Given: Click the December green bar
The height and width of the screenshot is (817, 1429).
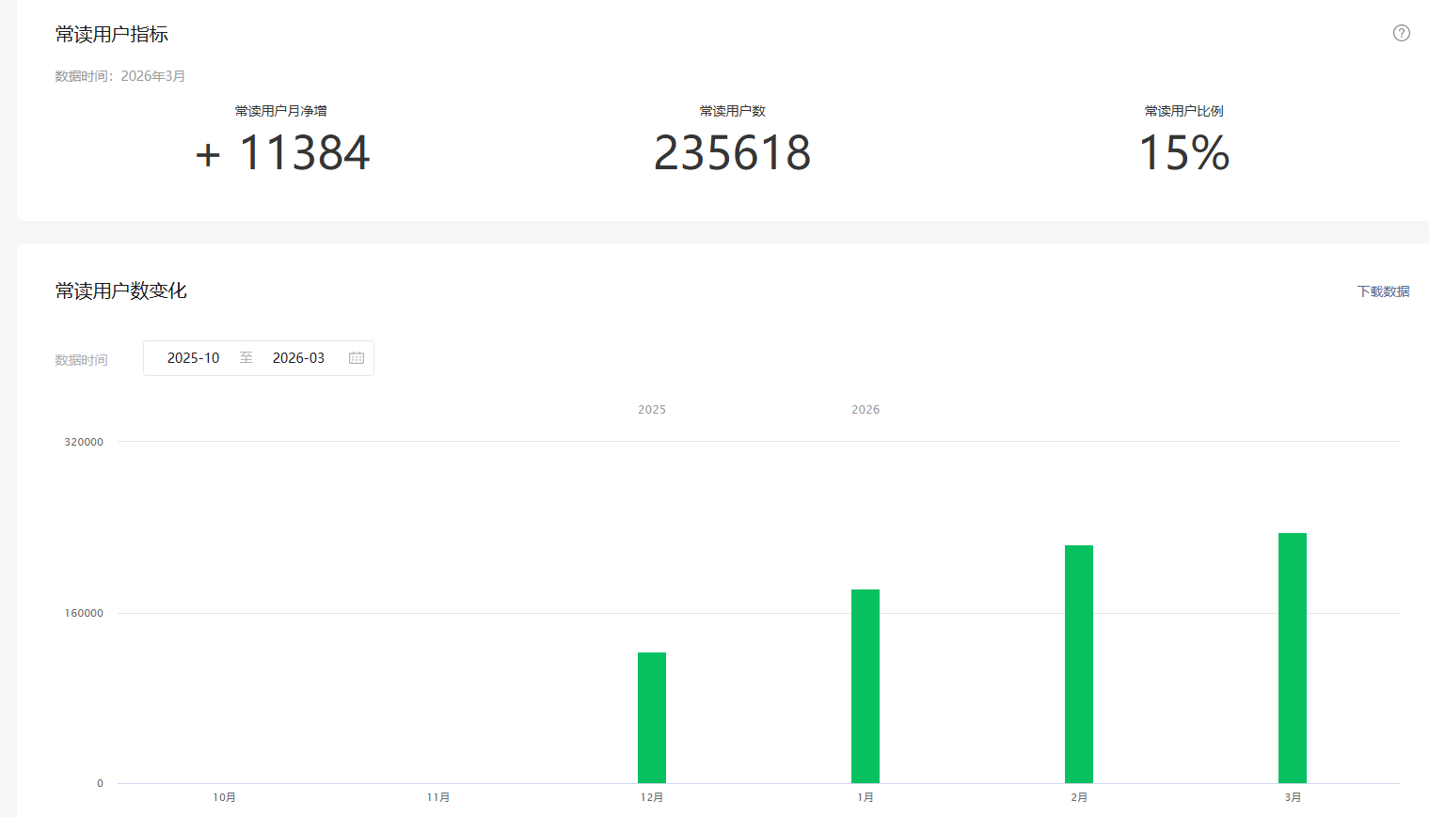Looking at the screenshot, I should pos(652,717).
